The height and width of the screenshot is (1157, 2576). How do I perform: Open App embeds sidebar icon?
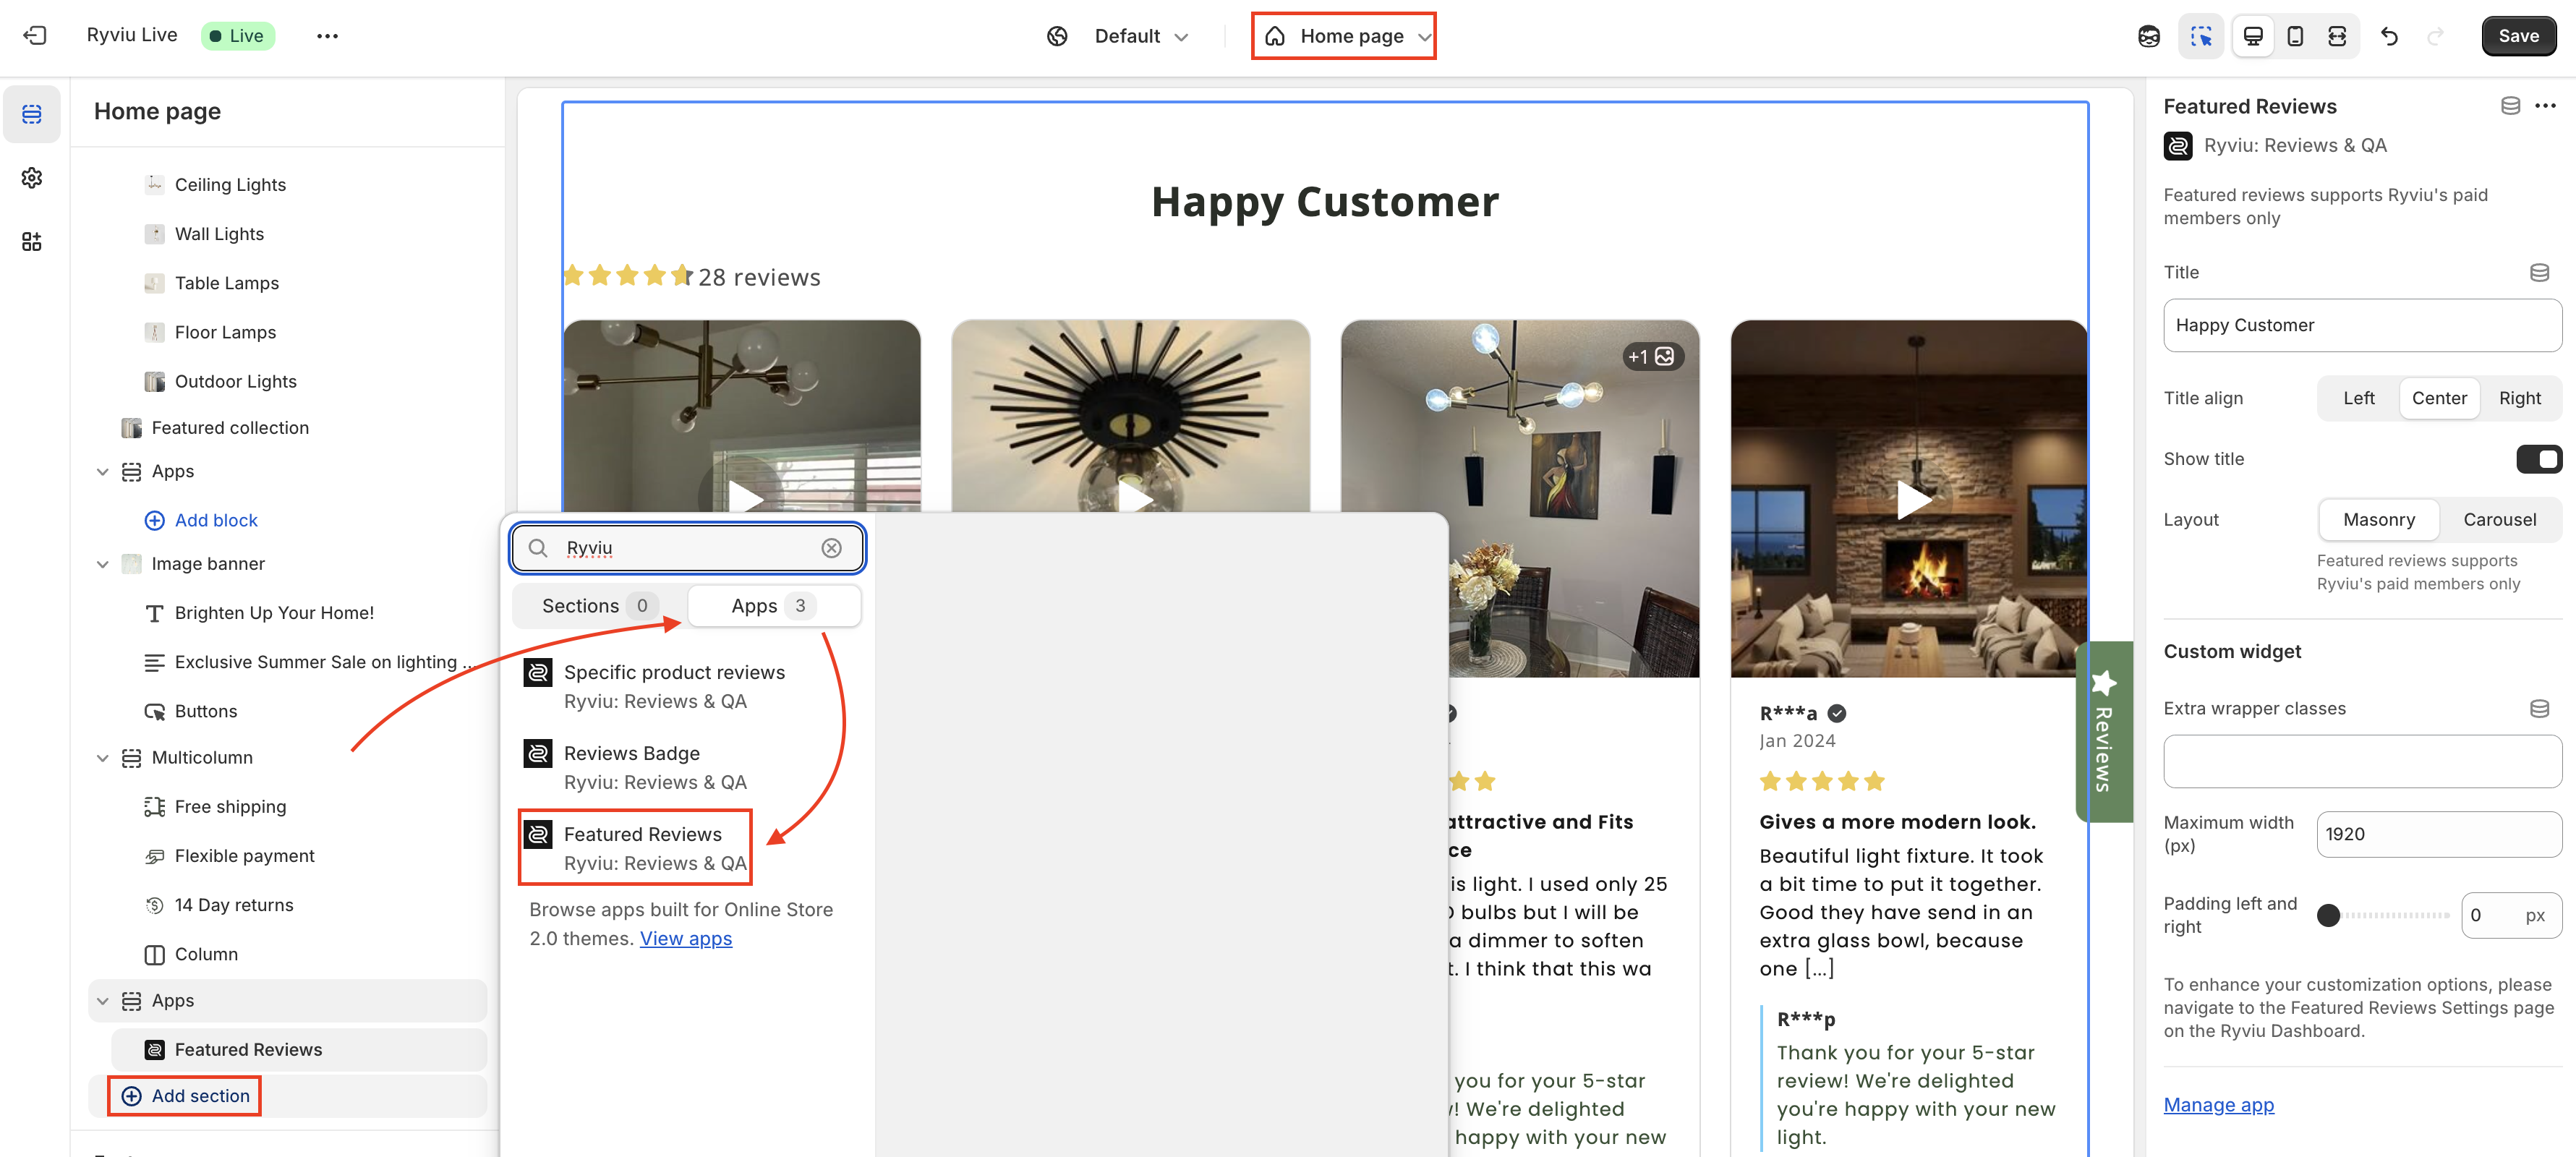click(32, 242)
